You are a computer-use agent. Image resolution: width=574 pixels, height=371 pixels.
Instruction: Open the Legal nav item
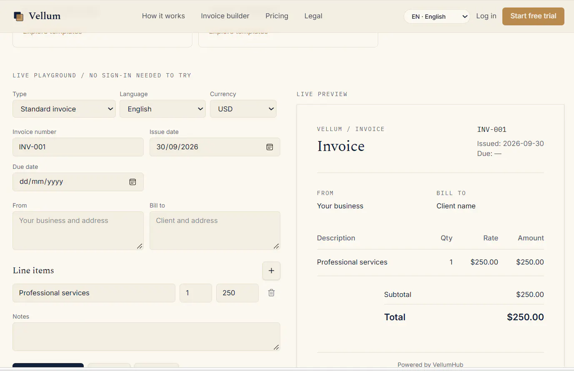point(313,16)
